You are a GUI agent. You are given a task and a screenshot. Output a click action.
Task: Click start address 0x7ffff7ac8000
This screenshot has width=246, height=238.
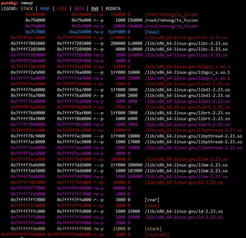coord(28,142)
